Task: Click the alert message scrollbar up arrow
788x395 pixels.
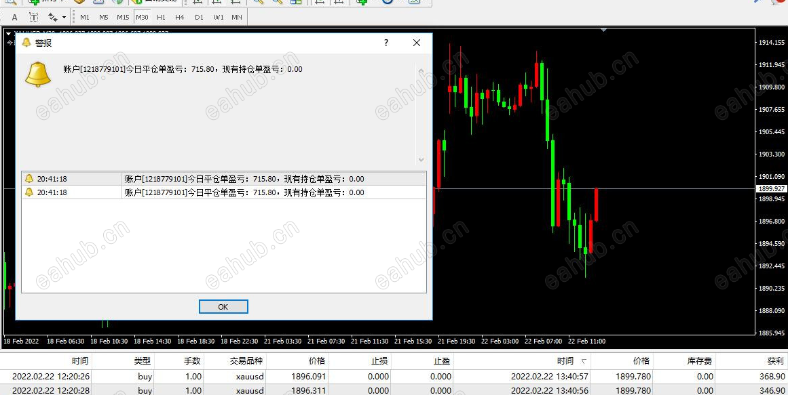Action: pyautogui.click(x=421, y=72)
